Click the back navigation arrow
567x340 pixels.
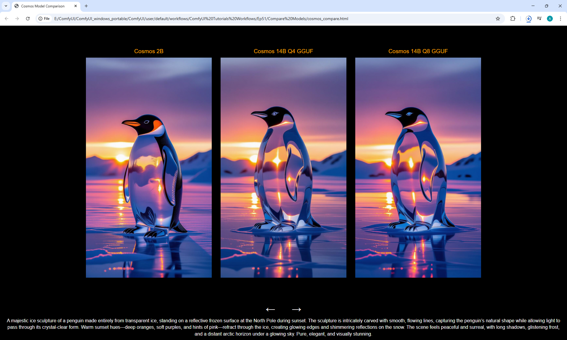(6, 19)
